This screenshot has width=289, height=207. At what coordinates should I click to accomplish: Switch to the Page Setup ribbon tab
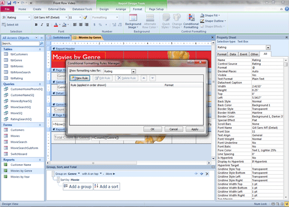[x=156, y=9]
